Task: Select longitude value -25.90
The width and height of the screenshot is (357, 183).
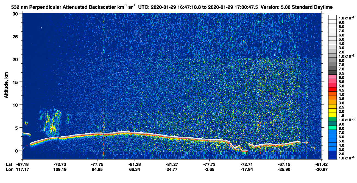Action: pyautogui.click(x=284, y=170)
